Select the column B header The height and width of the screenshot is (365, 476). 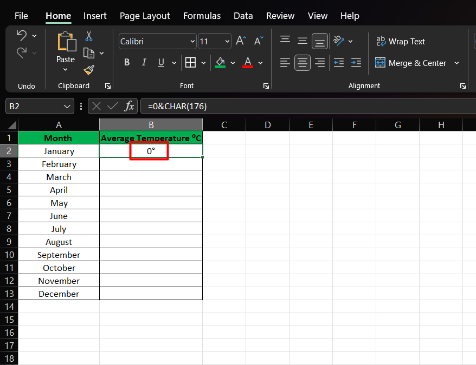tap(151, 125)
